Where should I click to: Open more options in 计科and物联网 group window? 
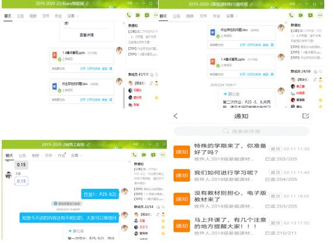(x=156, y=15)
